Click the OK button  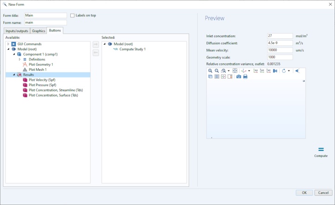304,192
